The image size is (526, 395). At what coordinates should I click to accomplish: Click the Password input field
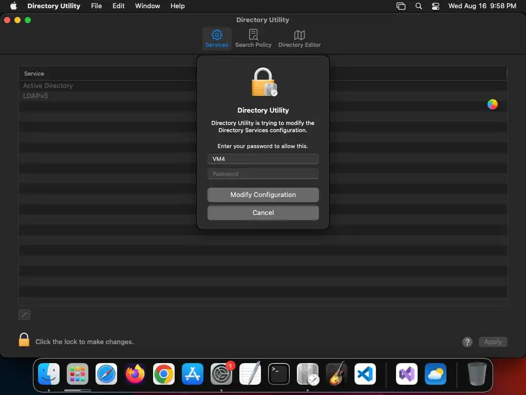[x=263, y=174]
